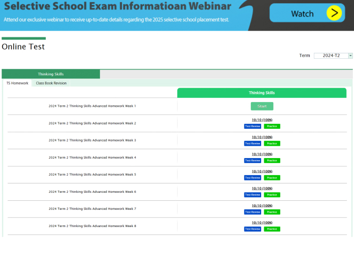Click the Online Test heading

[x=23, y=46]
